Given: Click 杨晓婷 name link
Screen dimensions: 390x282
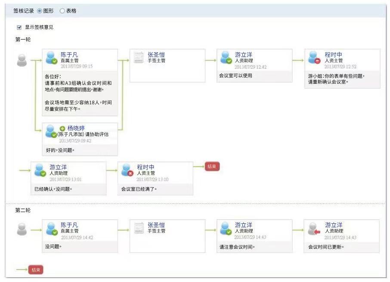Looking at the screenshot, I should (76, 128).
